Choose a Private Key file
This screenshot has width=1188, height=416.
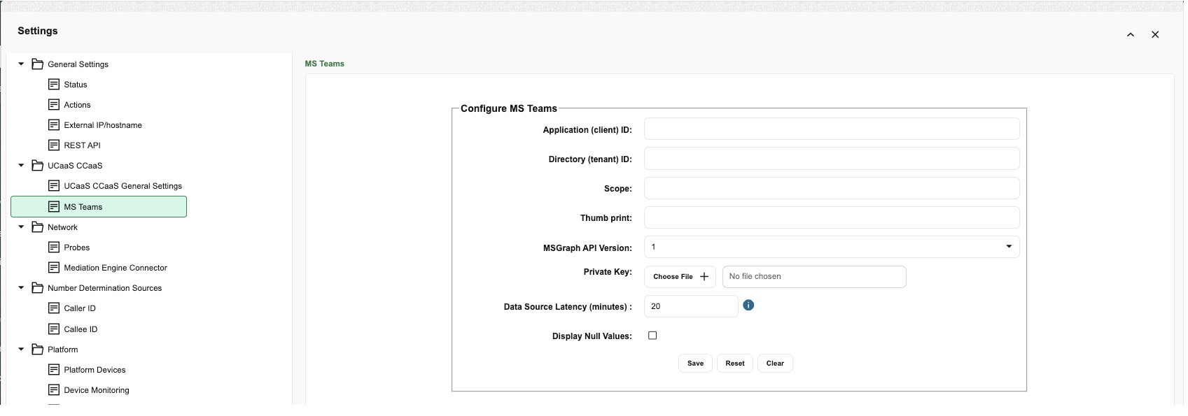[680, 276]
